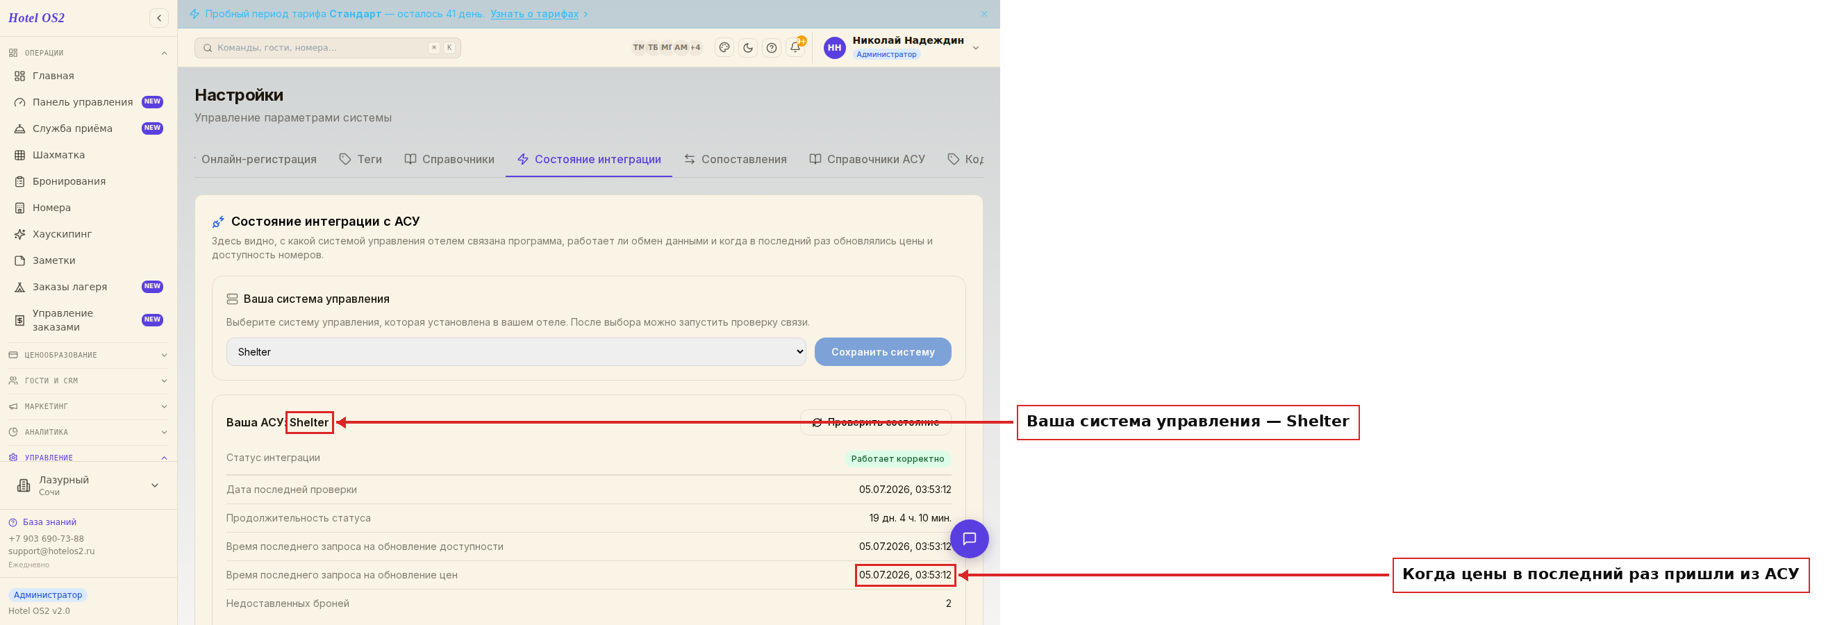Collapse the Управление section
The height and width of the screenshot is (625, 1826).
coord(89,458)
